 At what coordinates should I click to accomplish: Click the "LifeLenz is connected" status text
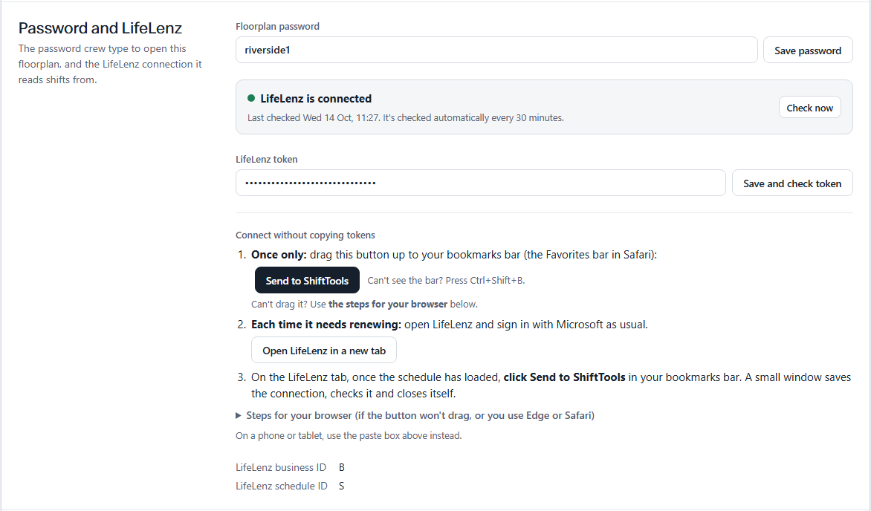click(316, 98)
